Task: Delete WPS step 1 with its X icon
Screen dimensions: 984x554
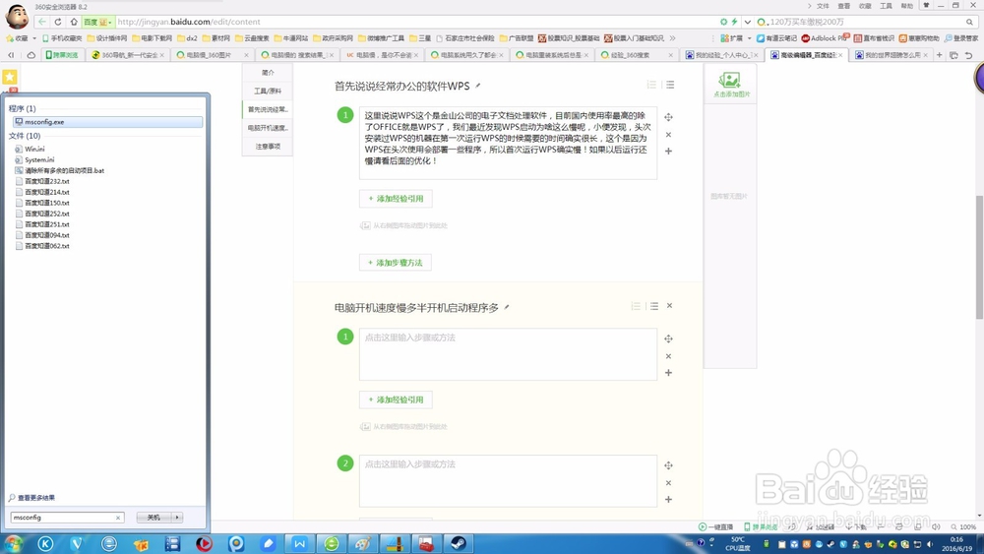Action: 668,134
